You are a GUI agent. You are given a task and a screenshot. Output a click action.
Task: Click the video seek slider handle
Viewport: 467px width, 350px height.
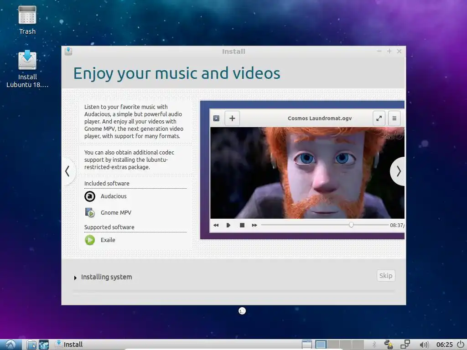point(351,225)
